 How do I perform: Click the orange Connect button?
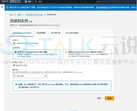click(109, 98)
